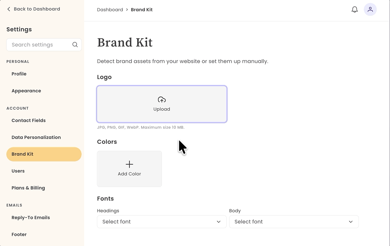Click the back arrow beside Back to Dashboard
Viewport: 390px width, 246px height.
pyautogui.click(x=9, y=9)
